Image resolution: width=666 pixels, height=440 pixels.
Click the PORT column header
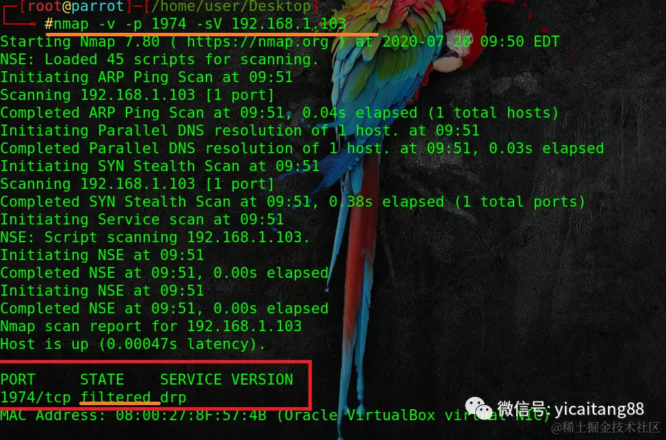click(18, 379)
